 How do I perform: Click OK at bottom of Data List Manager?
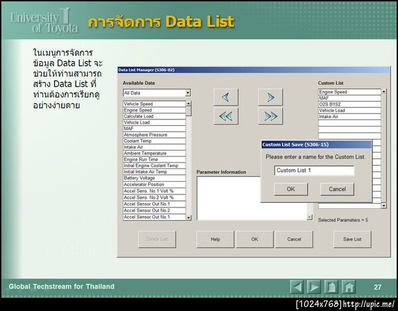255,239
